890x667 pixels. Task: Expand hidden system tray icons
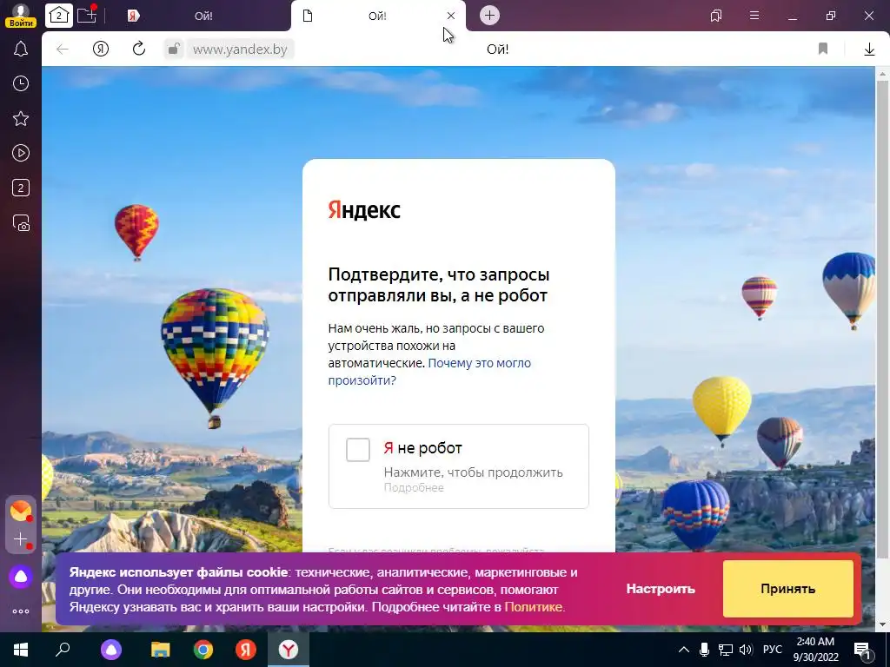tap(684, 650)
